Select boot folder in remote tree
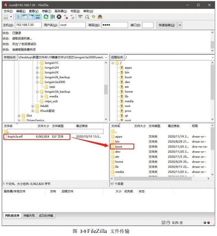The height and width of the screenshot is (236, 217). point(128,78)
